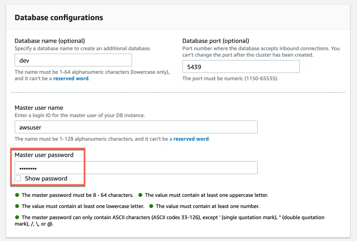Click the Database name input field
Image resolution: width=357 pixels, height=241 pixels.
pos(73,60)
